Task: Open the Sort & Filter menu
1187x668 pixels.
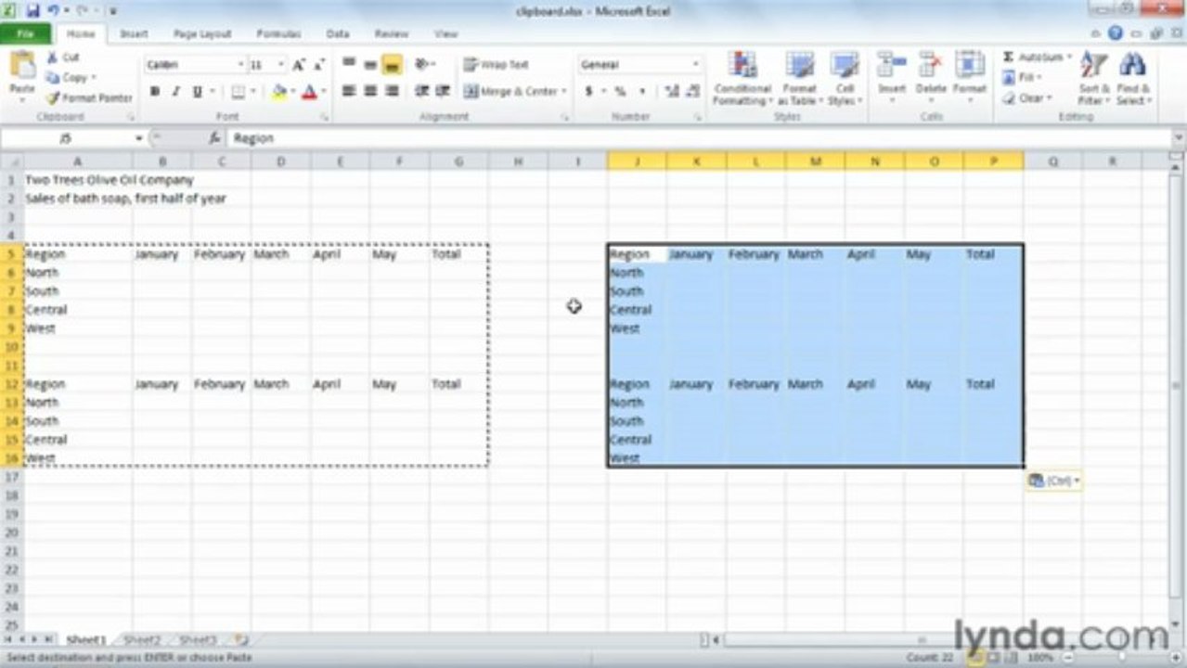Action: coord(1093,79)
